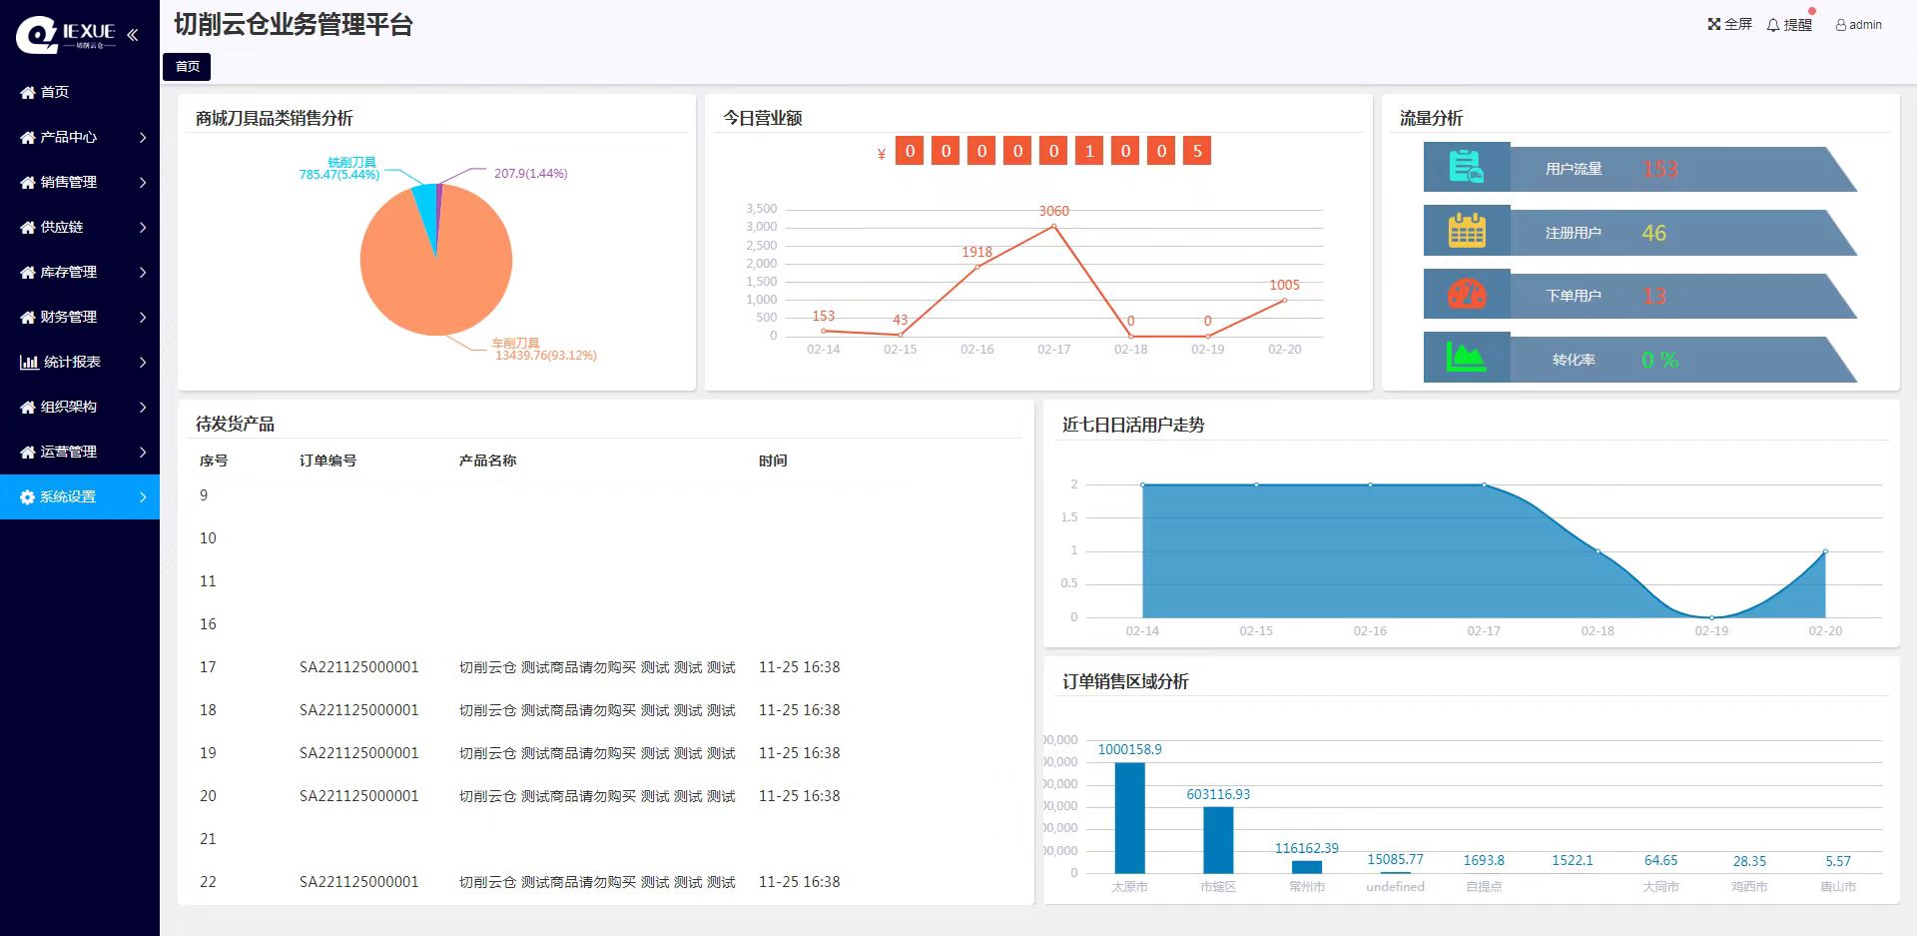Click the 1000158.9 value label
Viewport: 1917px width, 936px height.
1129,749
